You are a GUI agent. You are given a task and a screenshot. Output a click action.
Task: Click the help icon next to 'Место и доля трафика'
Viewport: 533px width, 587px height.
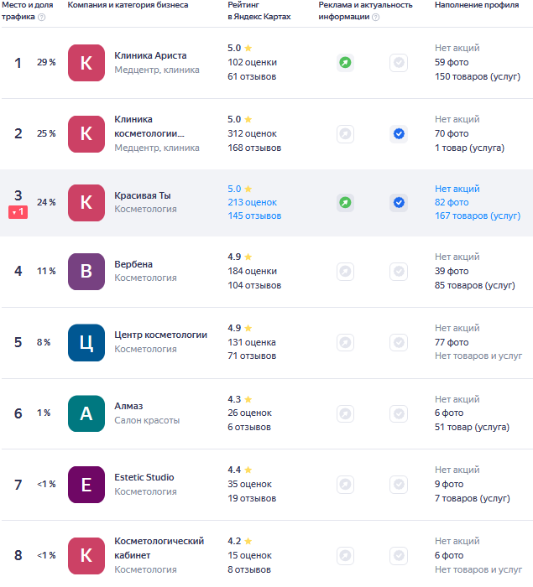click(x=42, y=18)
